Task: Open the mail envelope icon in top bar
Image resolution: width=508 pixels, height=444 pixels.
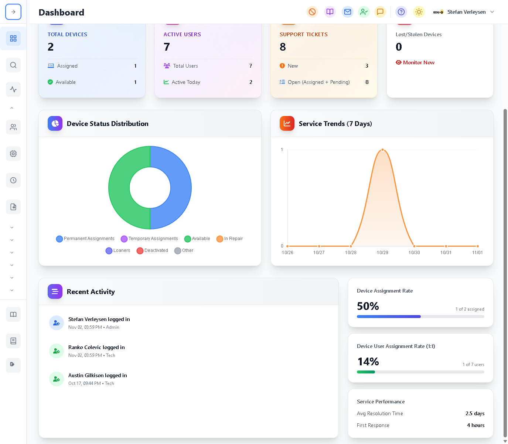Action: coord(347,12)
